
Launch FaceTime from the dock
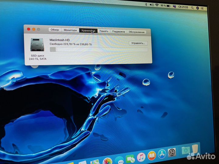[x=130, y=159]
